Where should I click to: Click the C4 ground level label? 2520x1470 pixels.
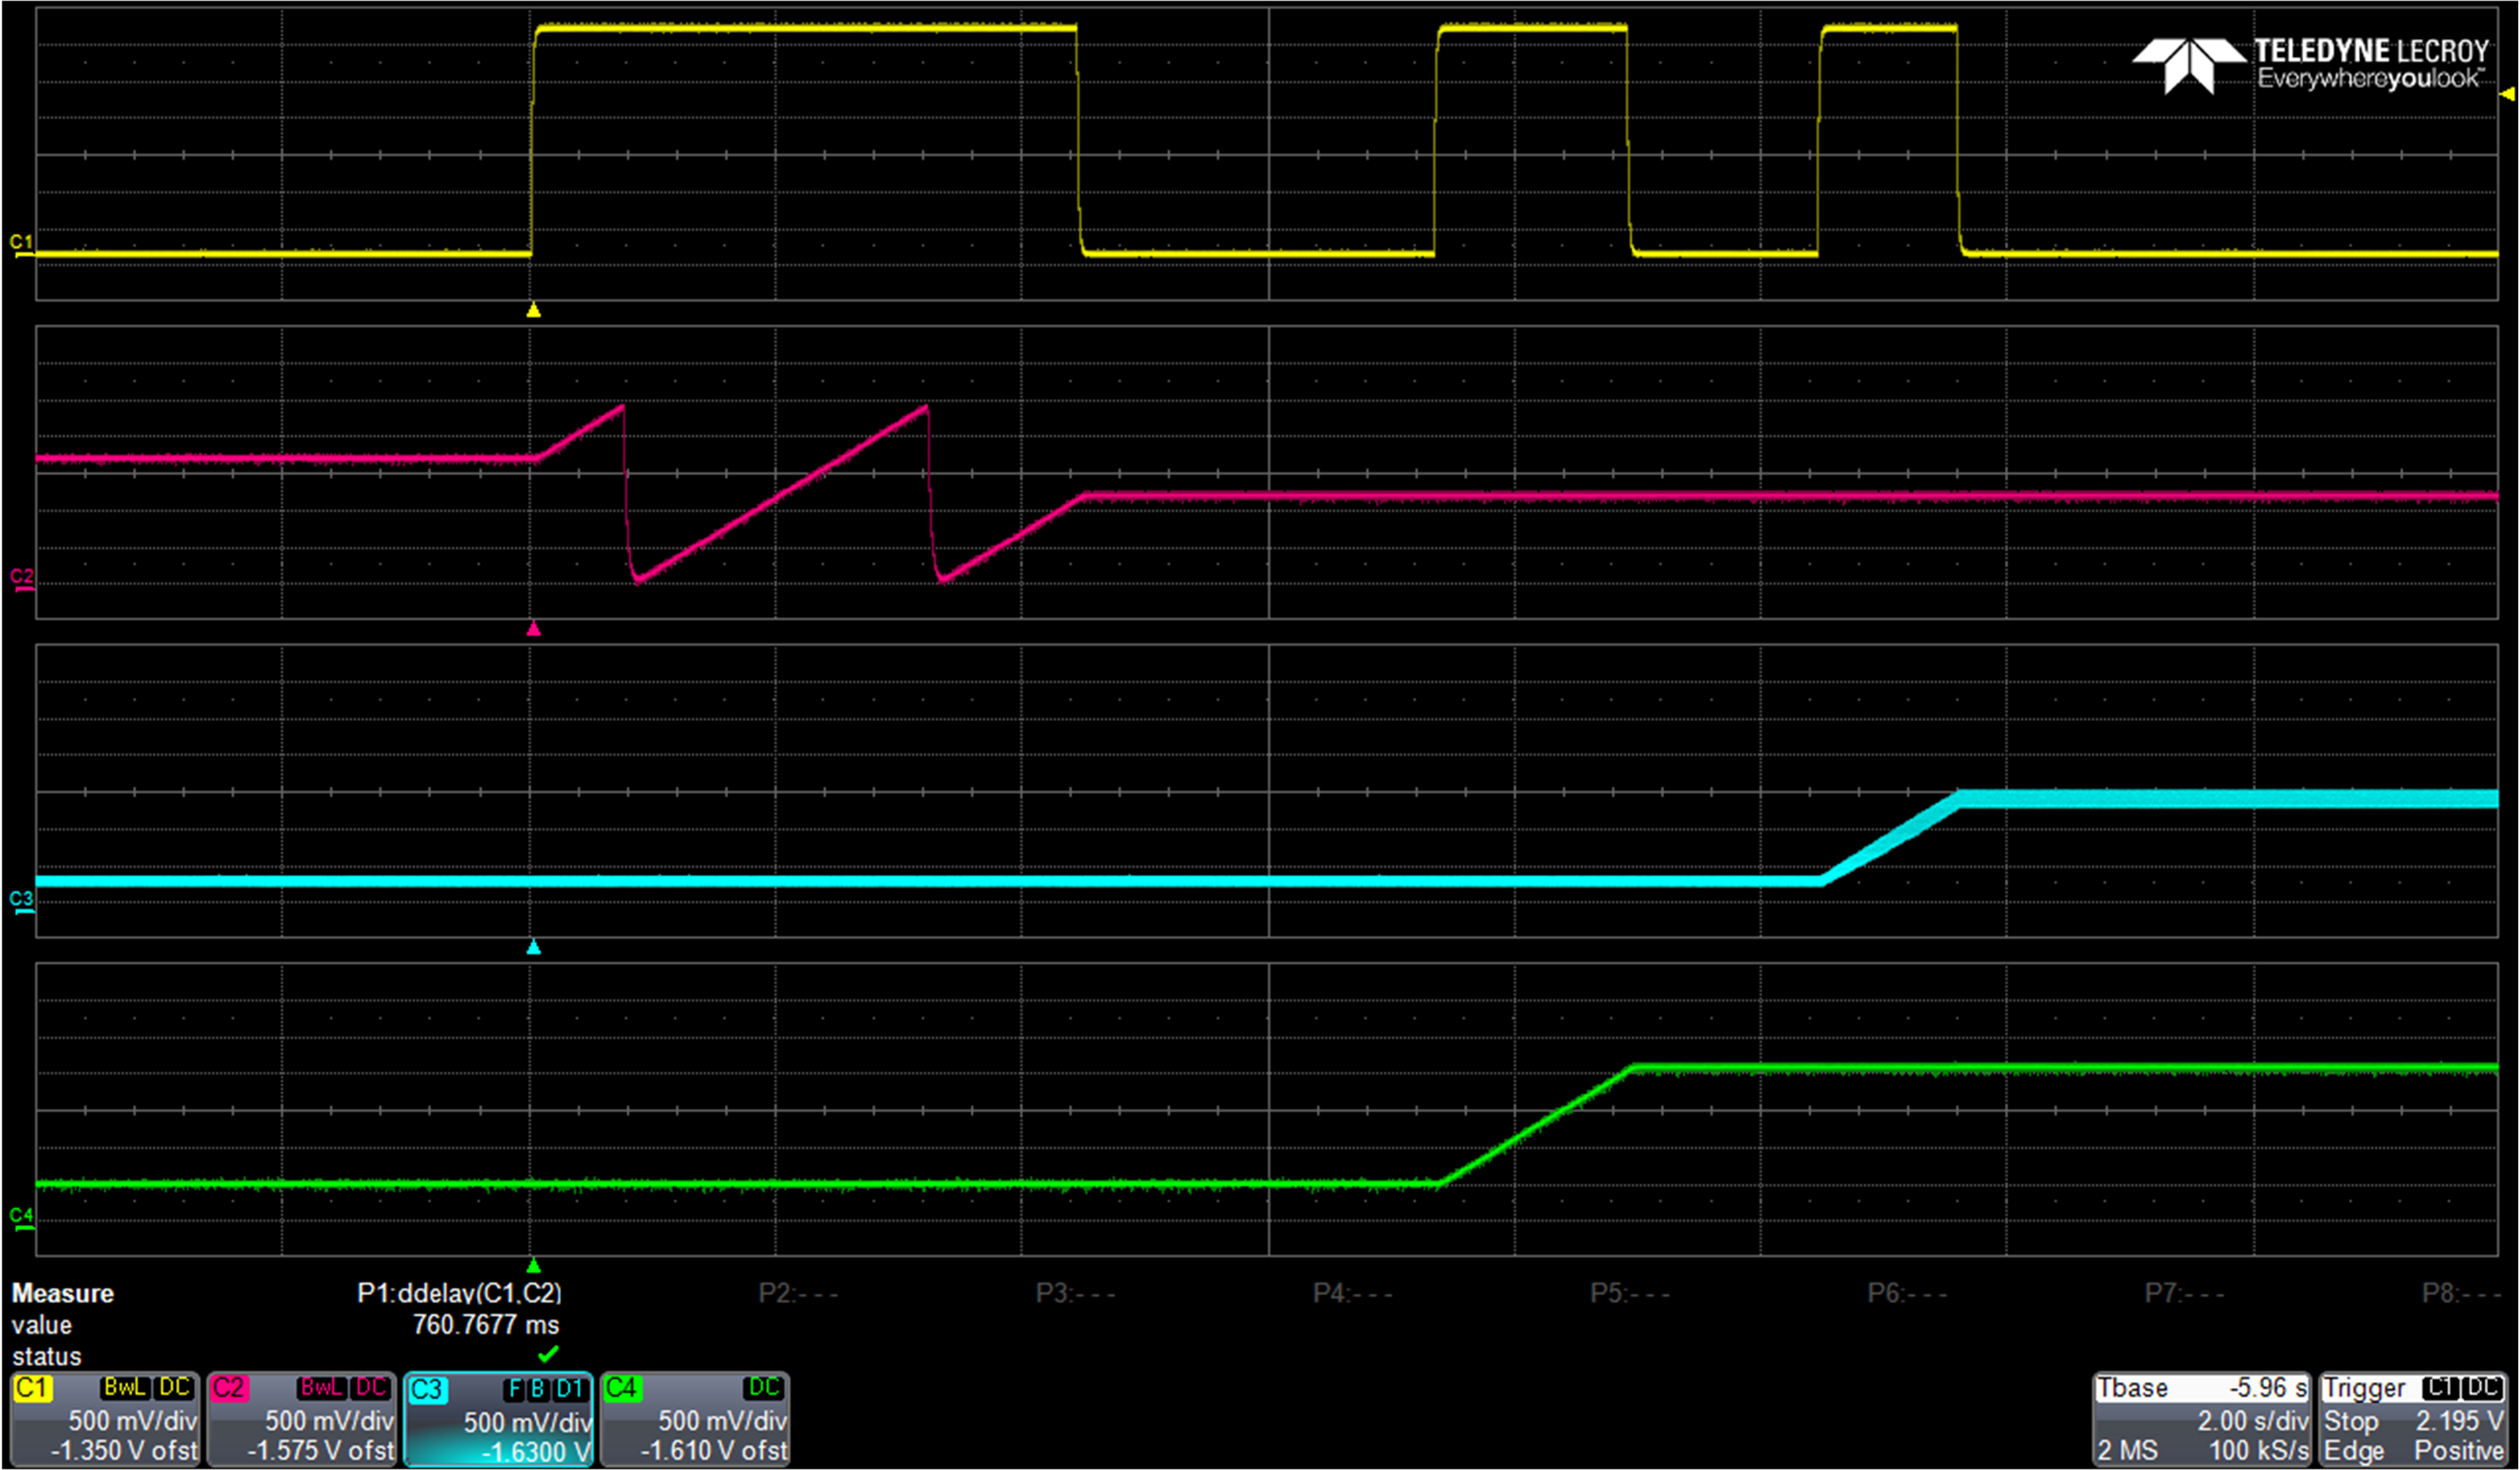21,1217
